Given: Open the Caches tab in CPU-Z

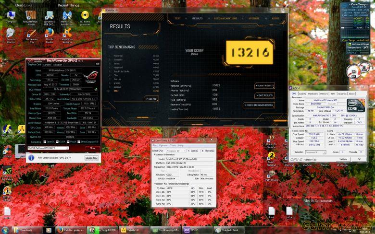Looking at the screenshot, I should click(302, 94).
